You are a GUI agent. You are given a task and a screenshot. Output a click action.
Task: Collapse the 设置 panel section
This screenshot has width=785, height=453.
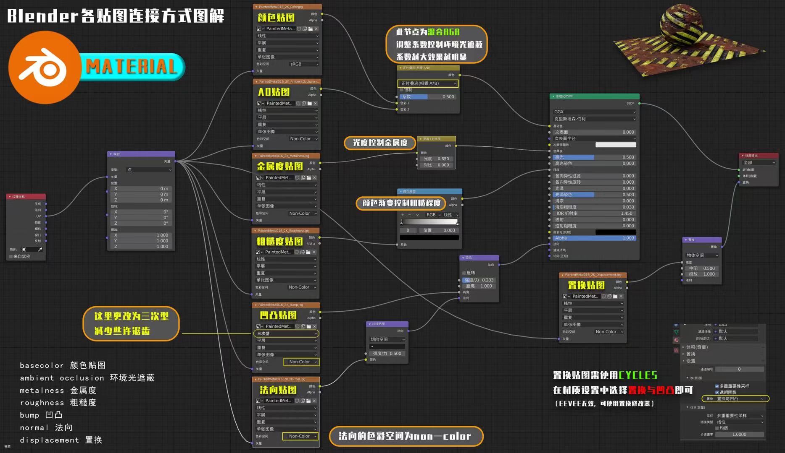tap(683, 361)
